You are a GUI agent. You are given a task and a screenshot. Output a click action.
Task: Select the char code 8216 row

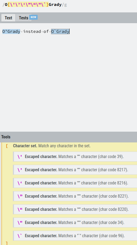point(75,183)
